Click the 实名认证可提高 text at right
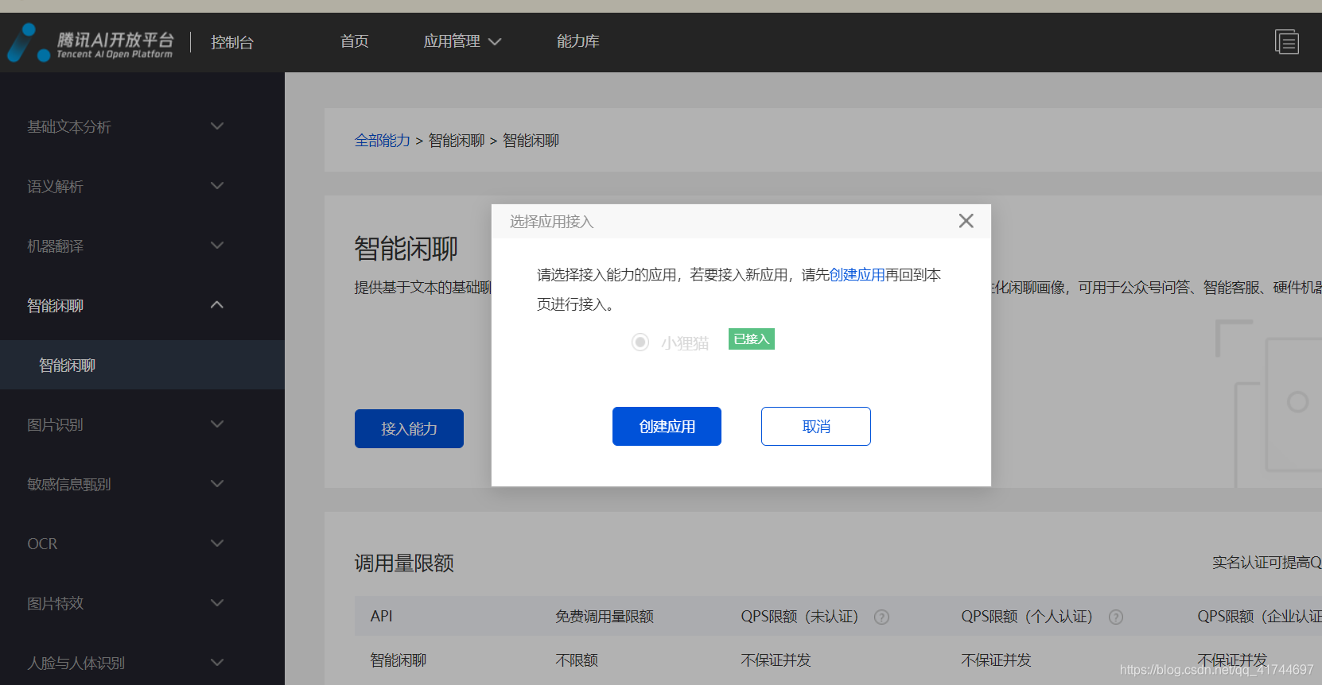 (x=1266, y=563)
